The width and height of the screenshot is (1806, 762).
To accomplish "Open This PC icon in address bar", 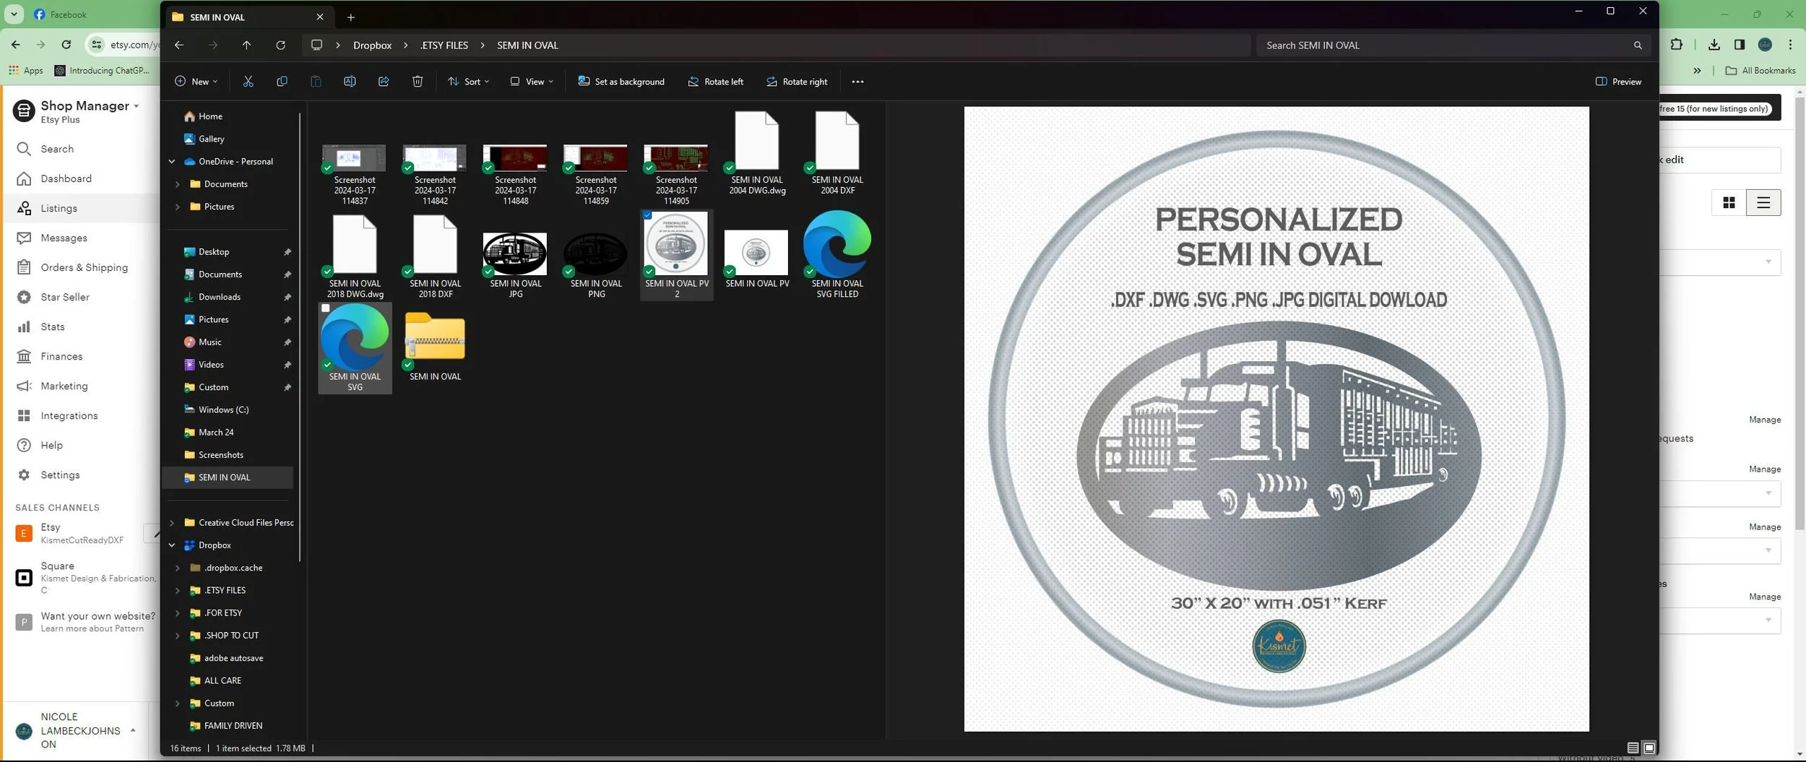I will [x=316, y=45].
